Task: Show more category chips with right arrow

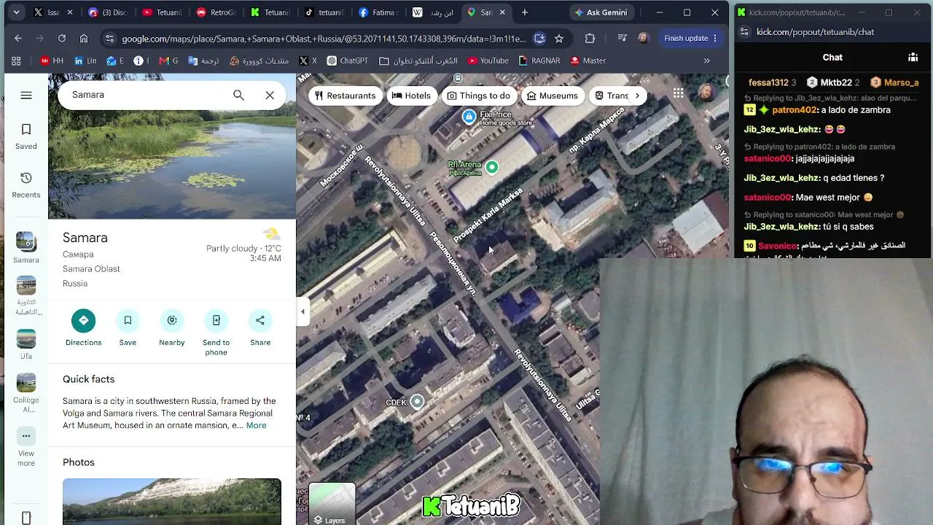Action: coord(637,96)
